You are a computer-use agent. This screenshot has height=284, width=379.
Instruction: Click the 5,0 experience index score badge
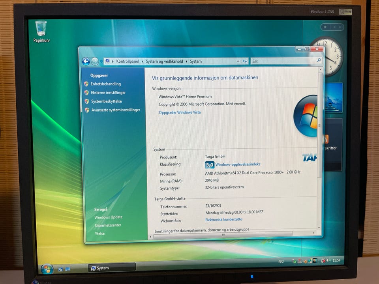point(209,165)
